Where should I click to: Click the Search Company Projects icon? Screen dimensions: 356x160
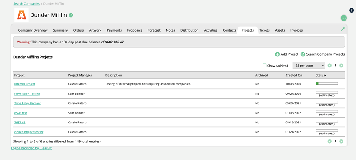click(303, 54)
